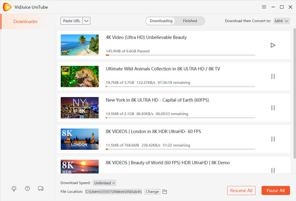This screenshot has width=296, height=201.
Task: Open the help question mark icon
Action: [x=27, y=189]
